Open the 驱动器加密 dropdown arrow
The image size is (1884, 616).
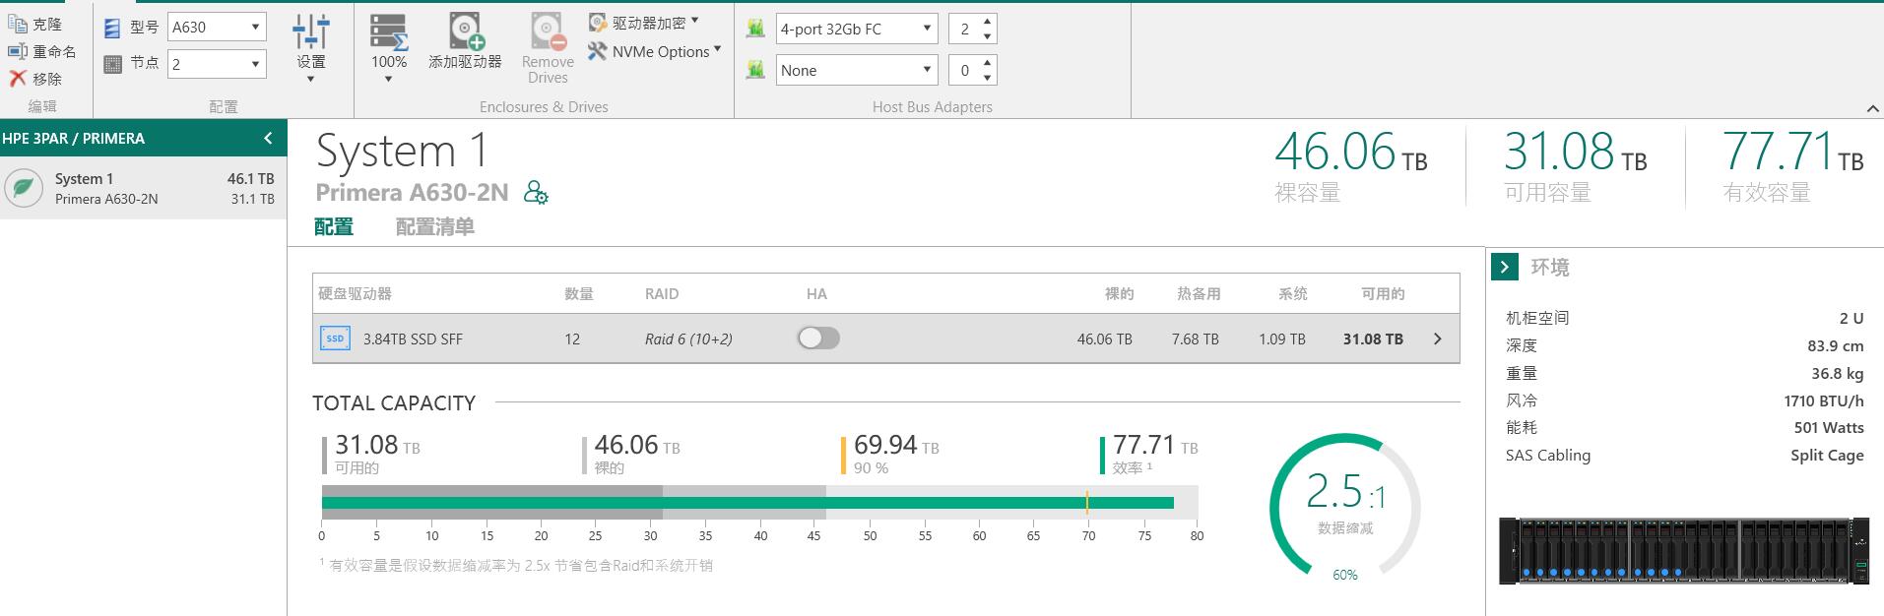tap(695, 21)
